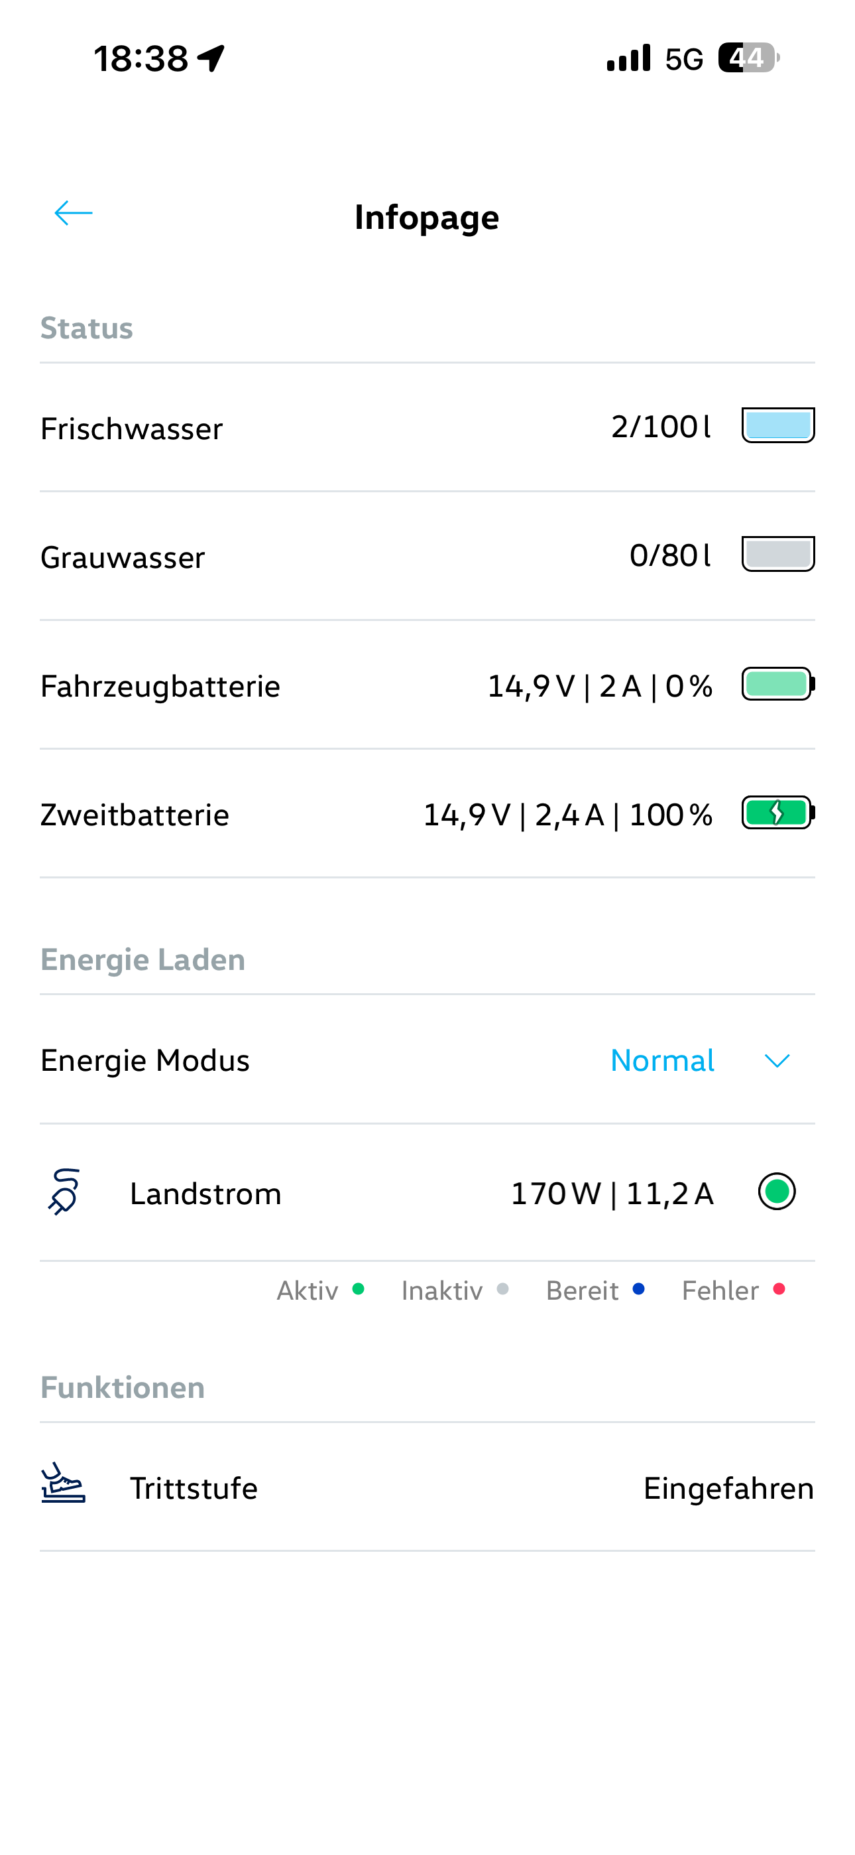This screenshot has height=1855, width=855.
Task: Tap the Grauwasser tank level icon
Action: 778,555
